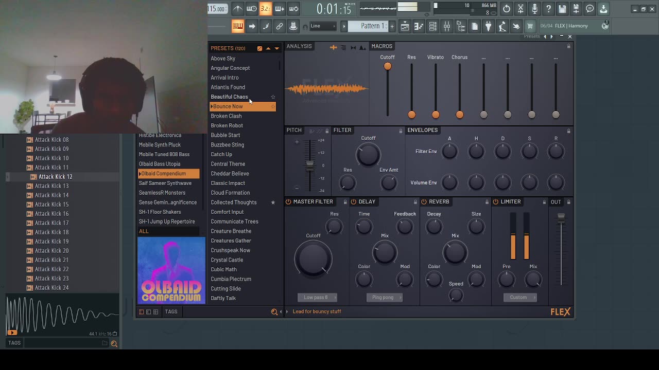Viewport: 659px width, 370px height.
Task: Choose the Saif Sameer Synthwave pack
Action: [x=165, y=183]
